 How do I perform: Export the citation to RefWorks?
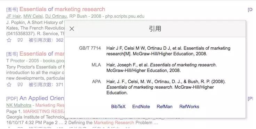pos(189,107)
